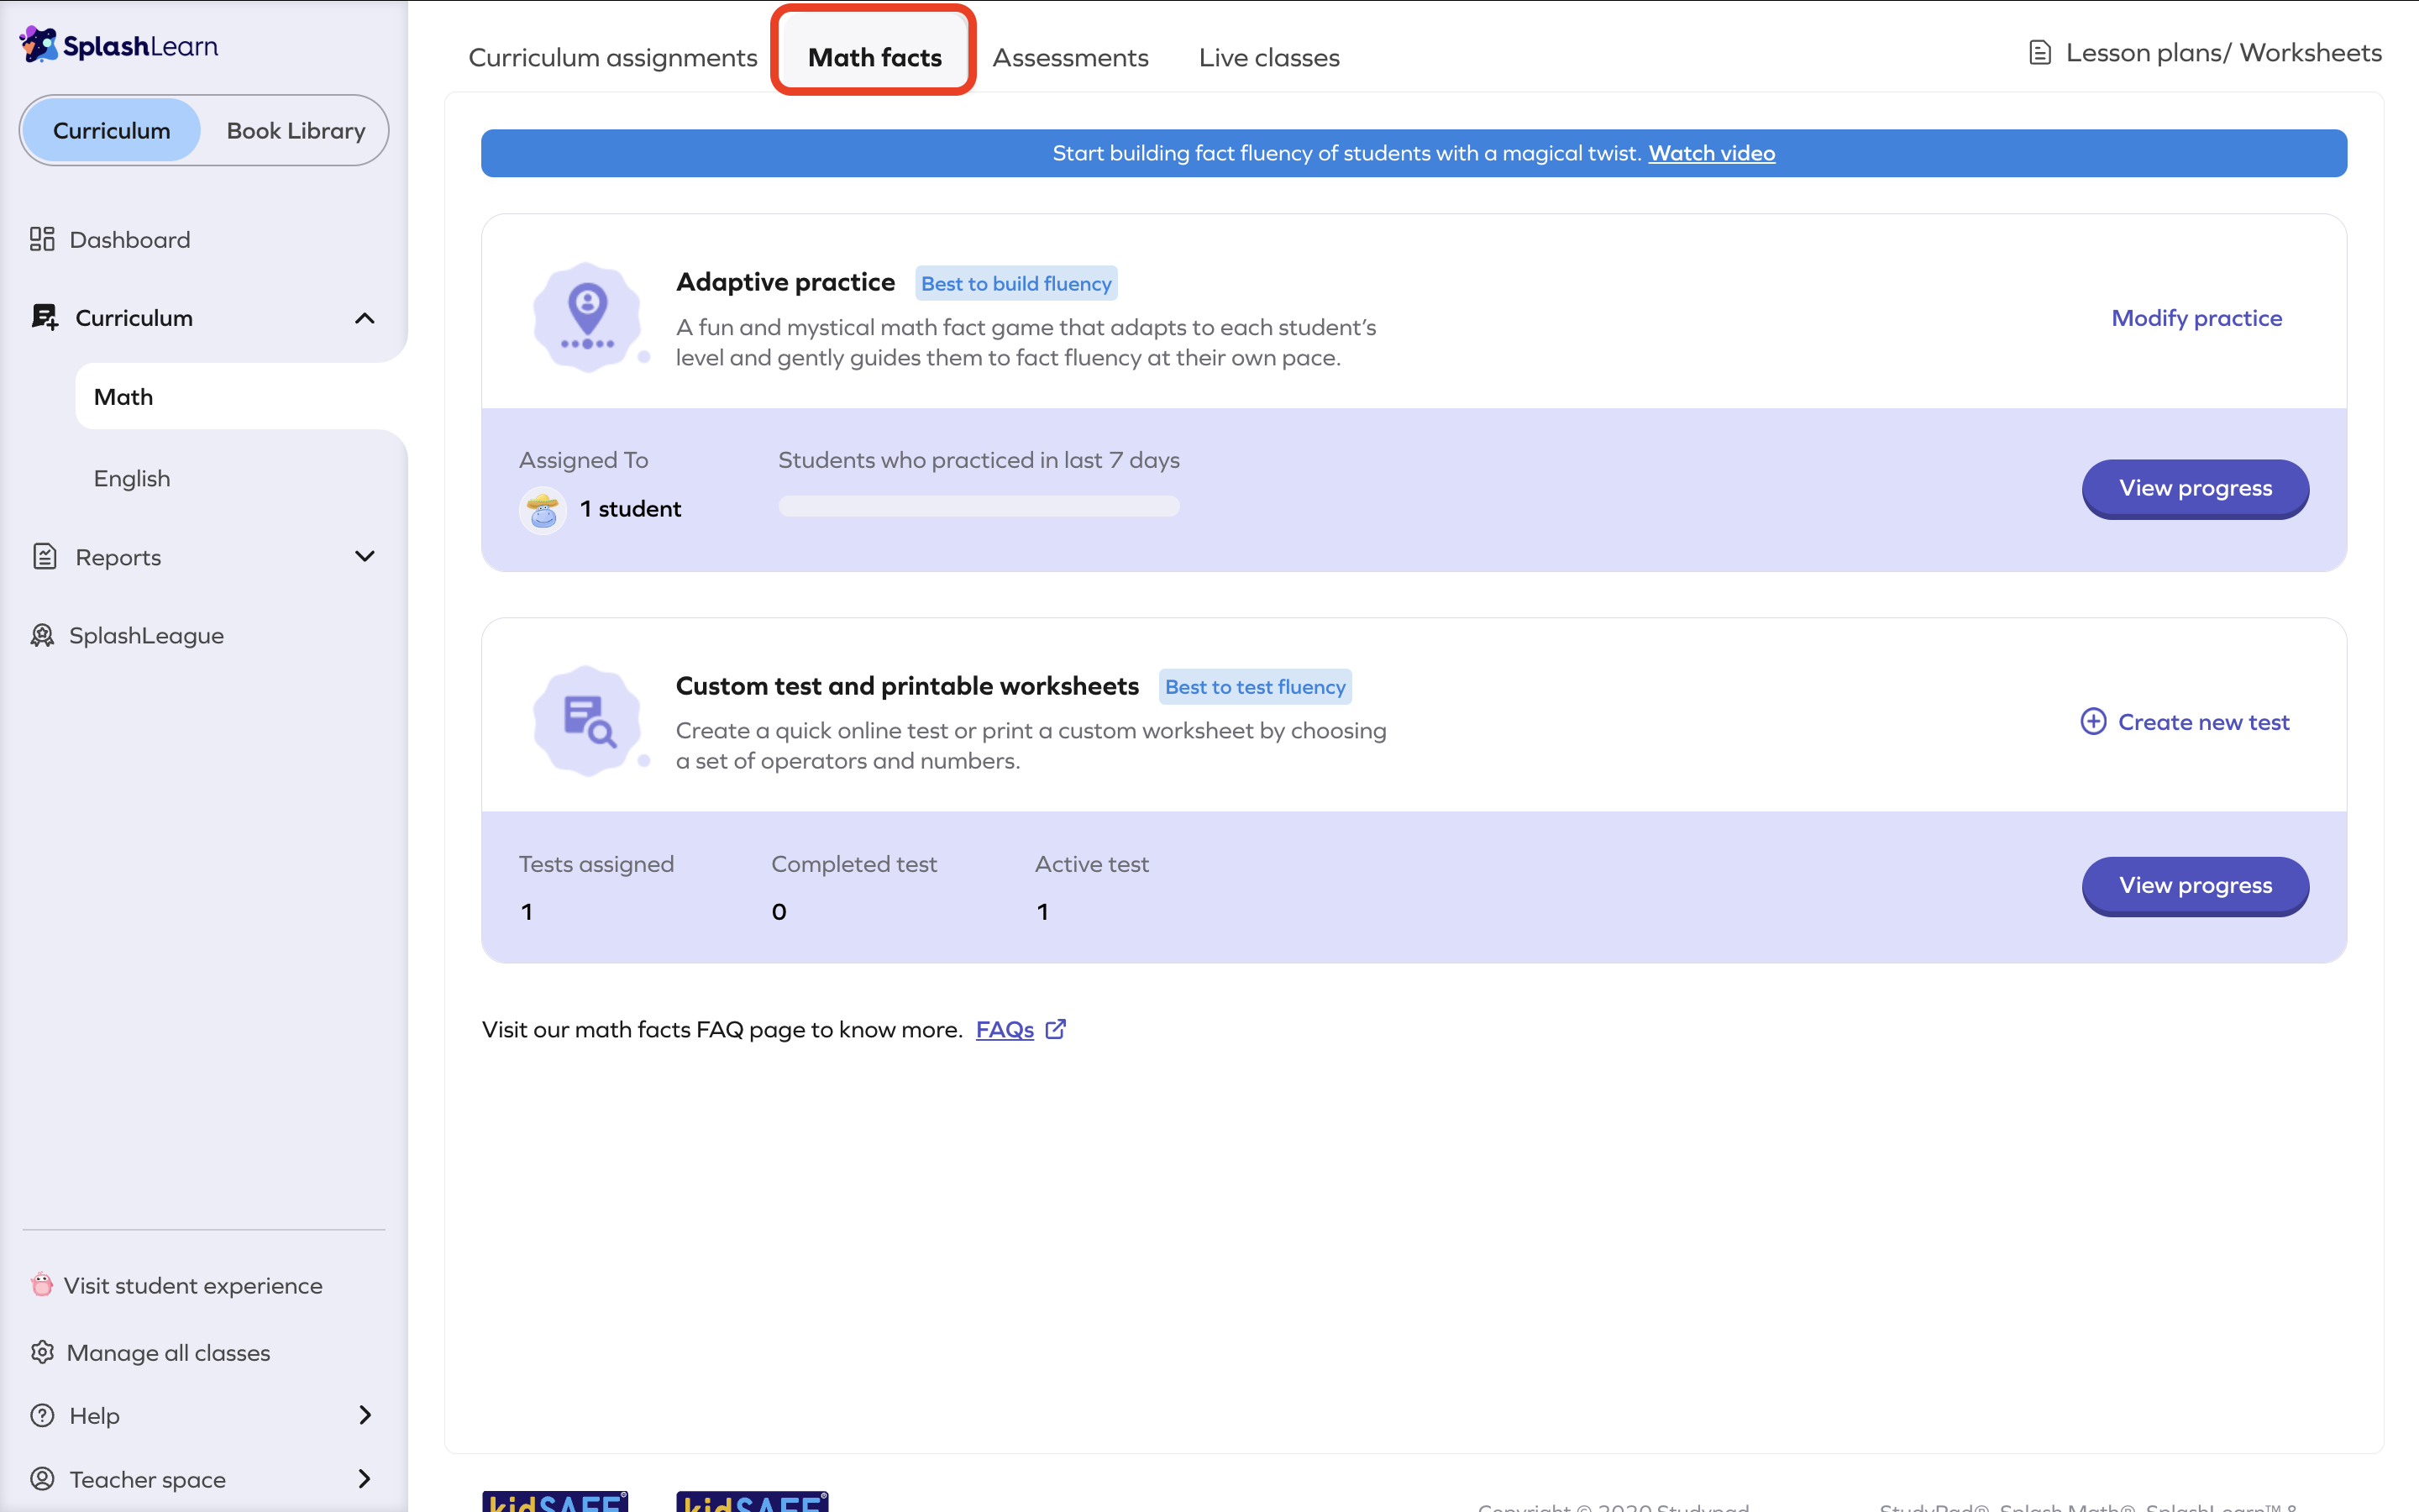
Task: Collapse the Curriculum sidebar section
Action: [x=365, y=318]
